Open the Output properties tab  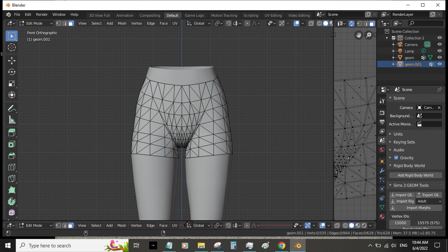(x=382, y=122)
